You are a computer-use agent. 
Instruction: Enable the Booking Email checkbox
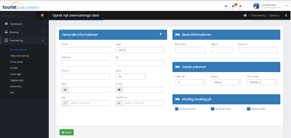(x=213, y=109)
